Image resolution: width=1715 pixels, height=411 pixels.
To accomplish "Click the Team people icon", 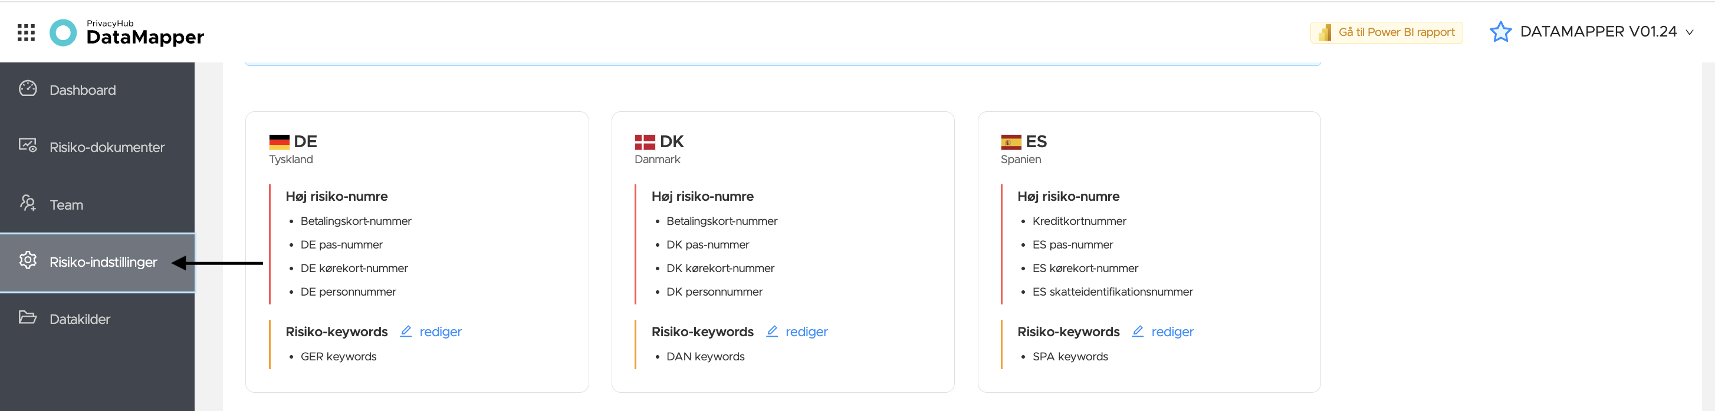I will point(28,203).
